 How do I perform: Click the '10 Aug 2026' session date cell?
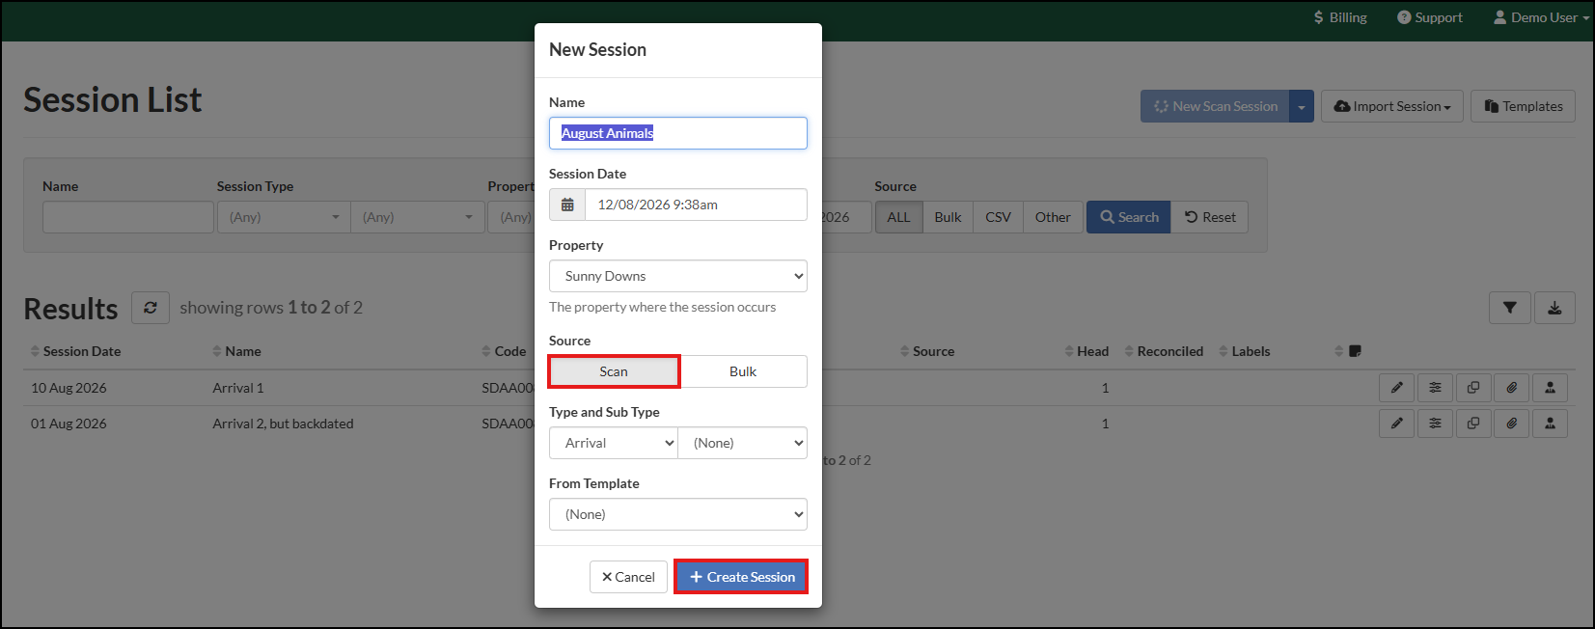pyautogui.click(x=69, y=388)
